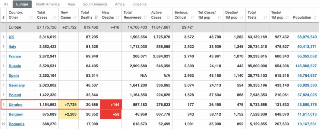319x129 pixels.
Task: Sort by Tot Cases/1M pop arrows
Action: [x=219, y=17]
